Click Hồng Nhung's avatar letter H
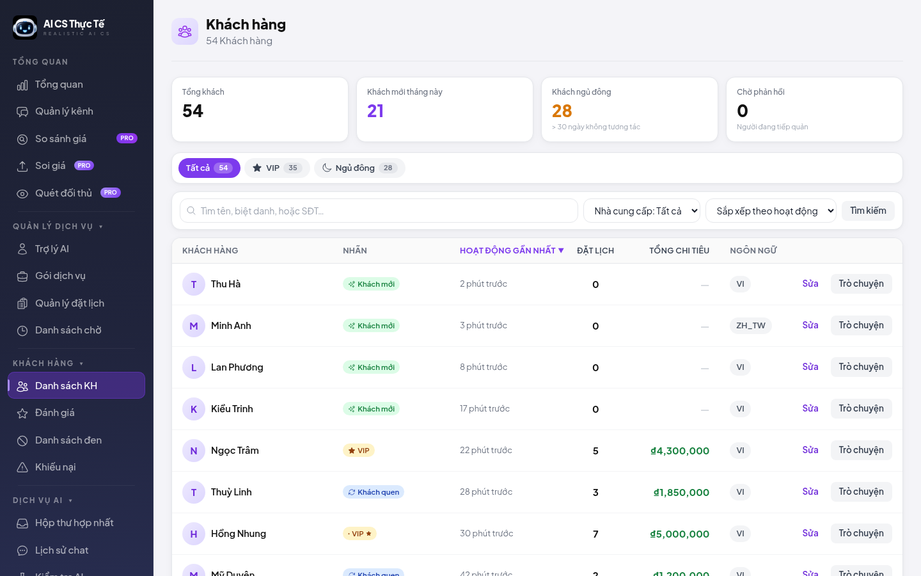This screenshot has width=921, height=576. click(x=194, y=534)
